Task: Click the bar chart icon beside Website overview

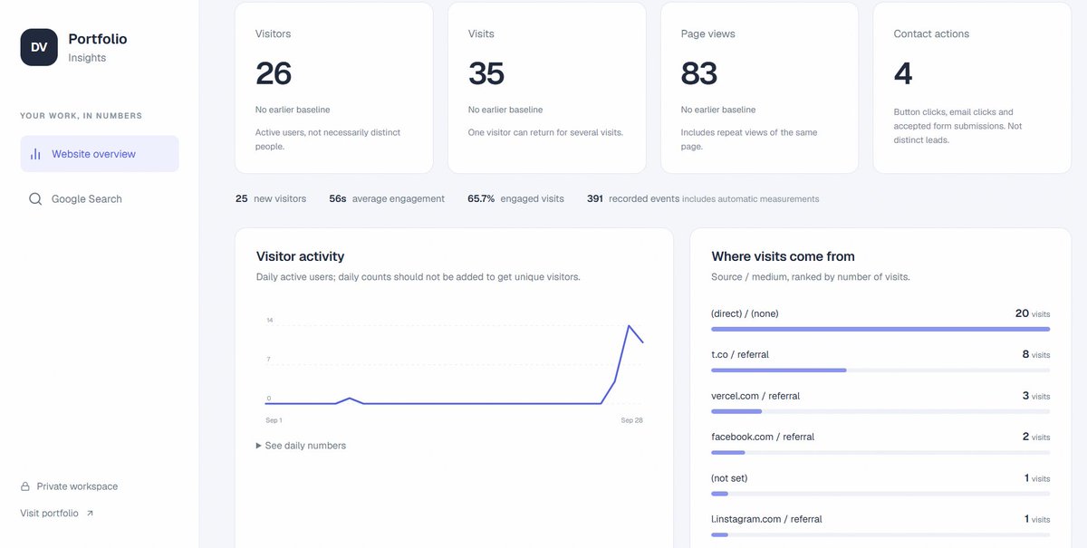Action: pyautogui.click(x=35, y=154)
